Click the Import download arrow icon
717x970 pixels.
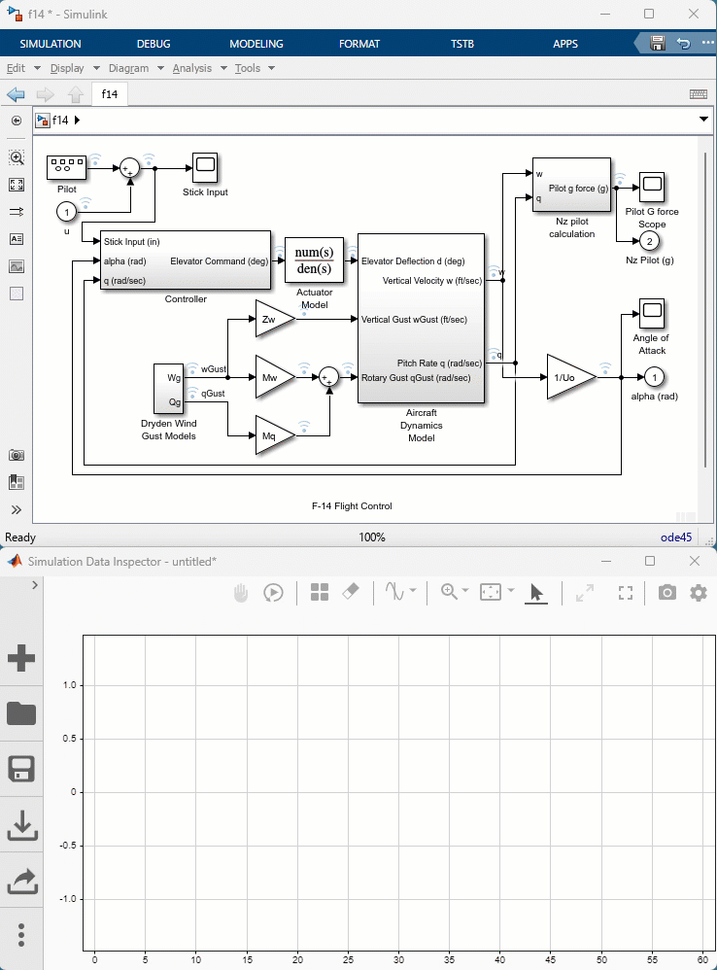click(21, 825)
